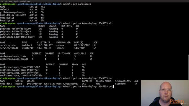Screen dimensions: 189x106
Task: Click the UP-TO-DATE column header
Action: (64, 54)
